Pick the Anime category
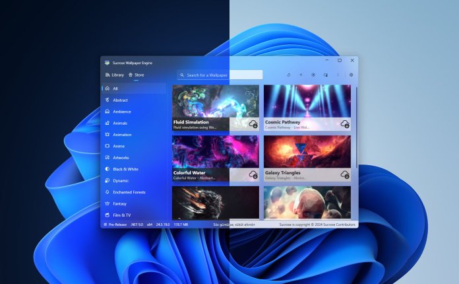Image resolution: width=459 pixels, height=284 pixels. click(x=134, y=146)
